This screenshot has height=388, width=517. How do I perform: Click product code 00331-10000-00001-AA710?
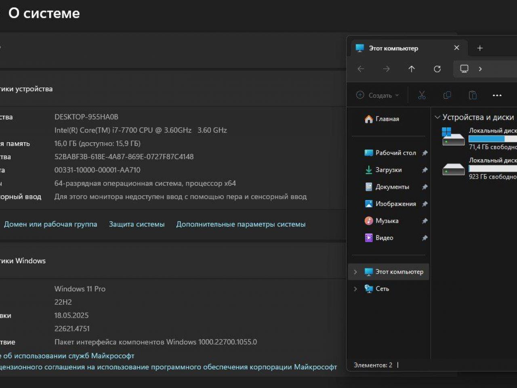click(x=97, y=170)
